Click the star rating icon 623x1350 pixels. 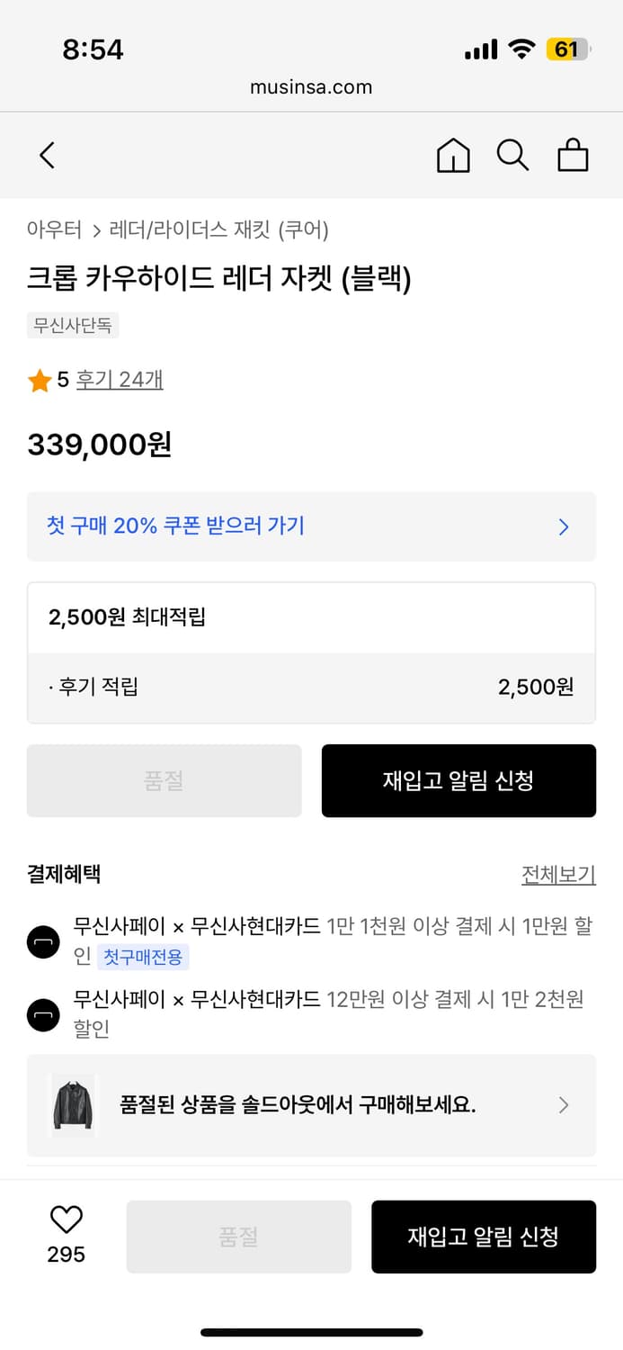[40, 379]
